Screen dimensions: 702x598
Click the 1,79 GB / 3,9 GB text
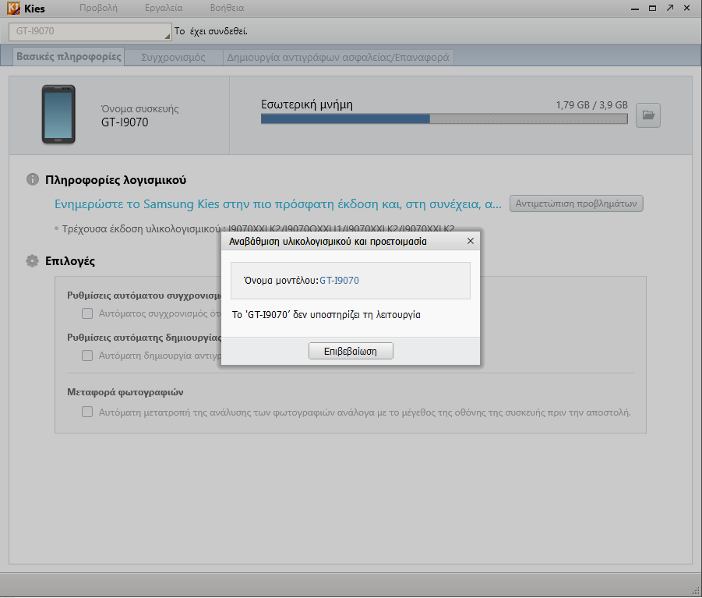[591, 104]
